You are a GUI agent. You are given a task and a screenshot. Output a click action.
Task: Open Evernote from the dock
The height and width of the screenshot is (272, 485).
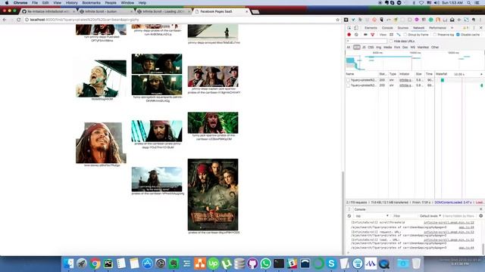click(x=174, y=264)
